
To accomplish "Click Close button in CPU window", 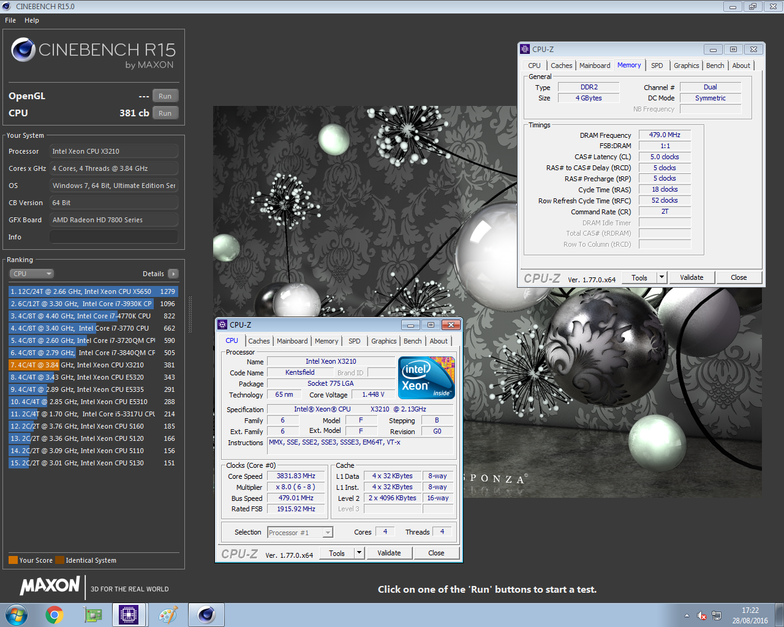I will 436,553.
